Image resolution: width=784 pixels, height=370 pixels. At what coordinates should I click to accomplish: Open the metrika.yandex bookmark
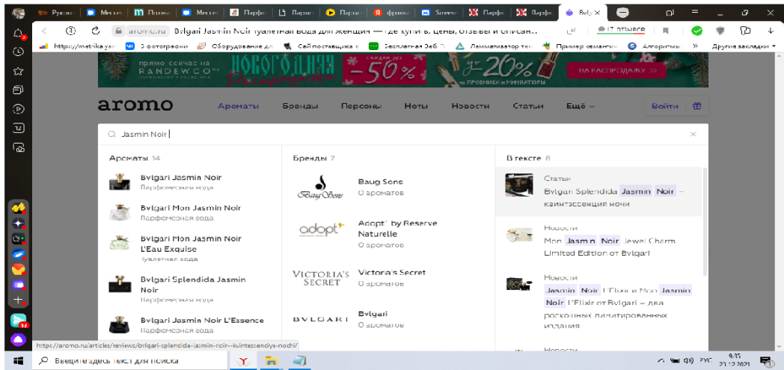pos(77,46)
